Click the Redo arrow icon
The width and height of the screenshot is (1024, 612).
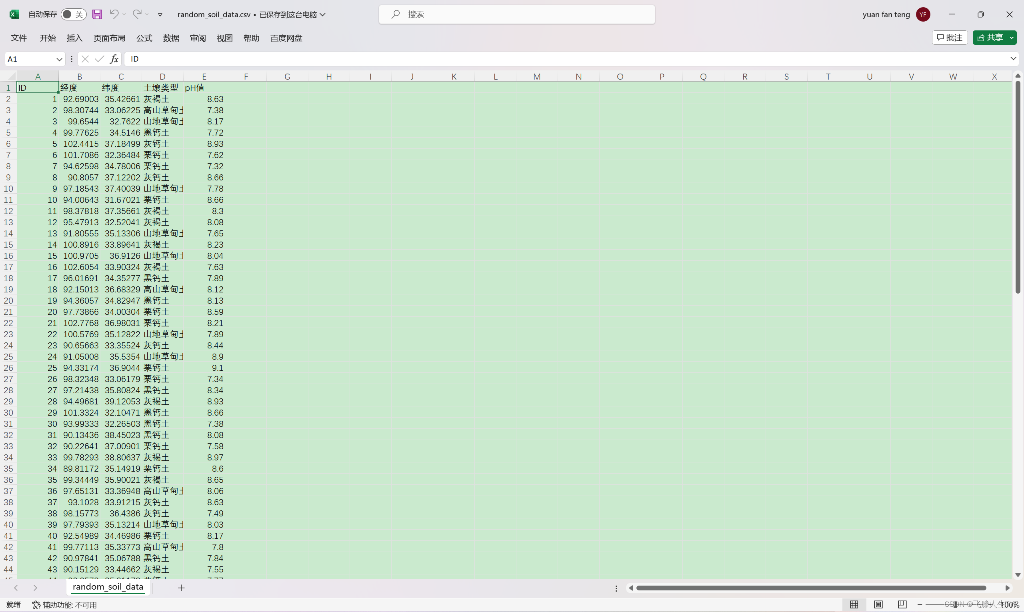tap(137, 14)
